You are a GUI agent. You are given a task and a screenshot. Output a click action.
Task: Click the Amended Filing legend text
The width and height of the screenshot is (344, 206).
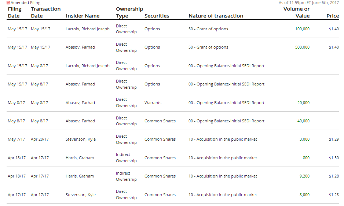[25, 3]
